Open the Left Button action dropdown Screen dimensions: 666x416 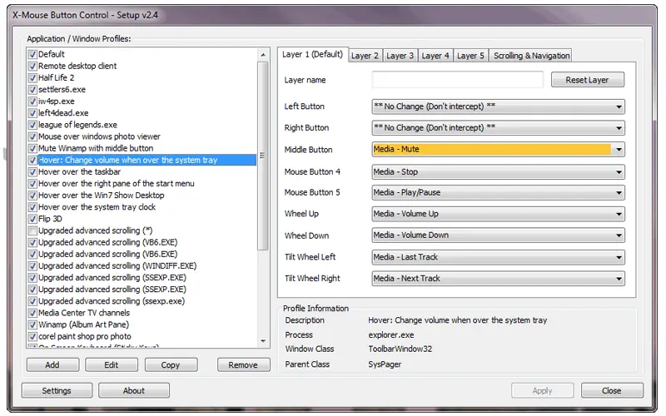coord(498,106)
